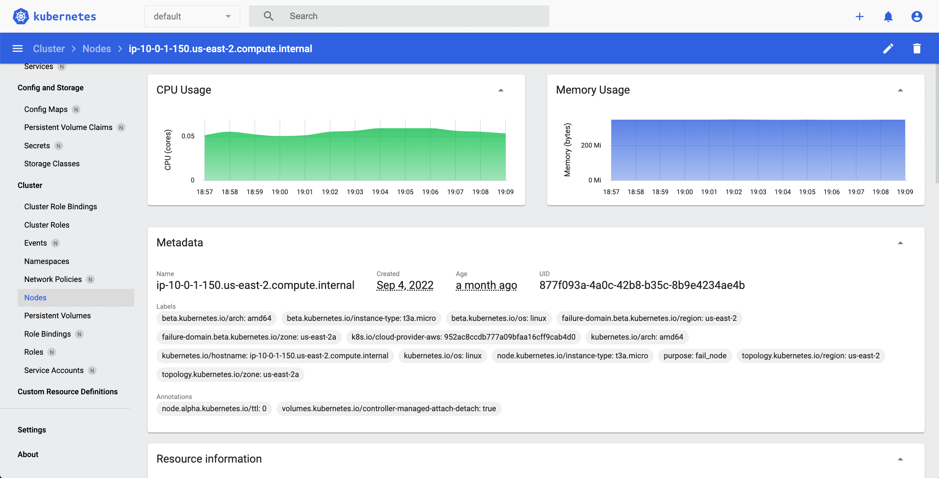Click label beta.kubernetes.io/os: linux
The image size is (939, 478).
tap(499, 318)
